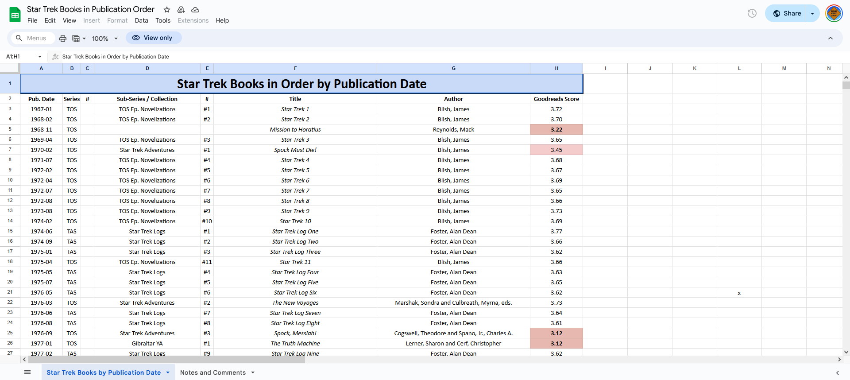Image resolution: width=850 pixels, height=380 pixels.
Task: Select the Goodreads Score header cell
Action: coord(556,99)
